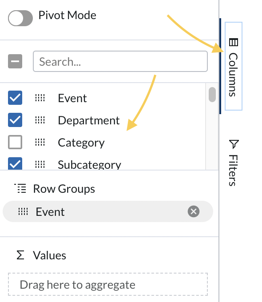Screen dimensions: 262x302
Task: Grab the drag handle for Category column
Action: (40, 142)
